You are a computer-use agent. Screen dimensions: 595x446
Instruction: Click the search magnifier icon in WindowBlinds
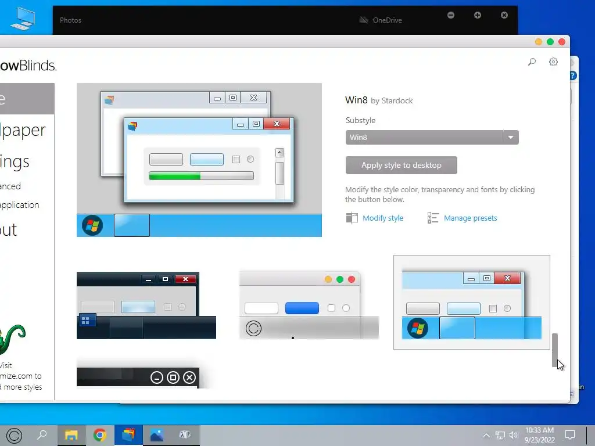click(532, 62)
